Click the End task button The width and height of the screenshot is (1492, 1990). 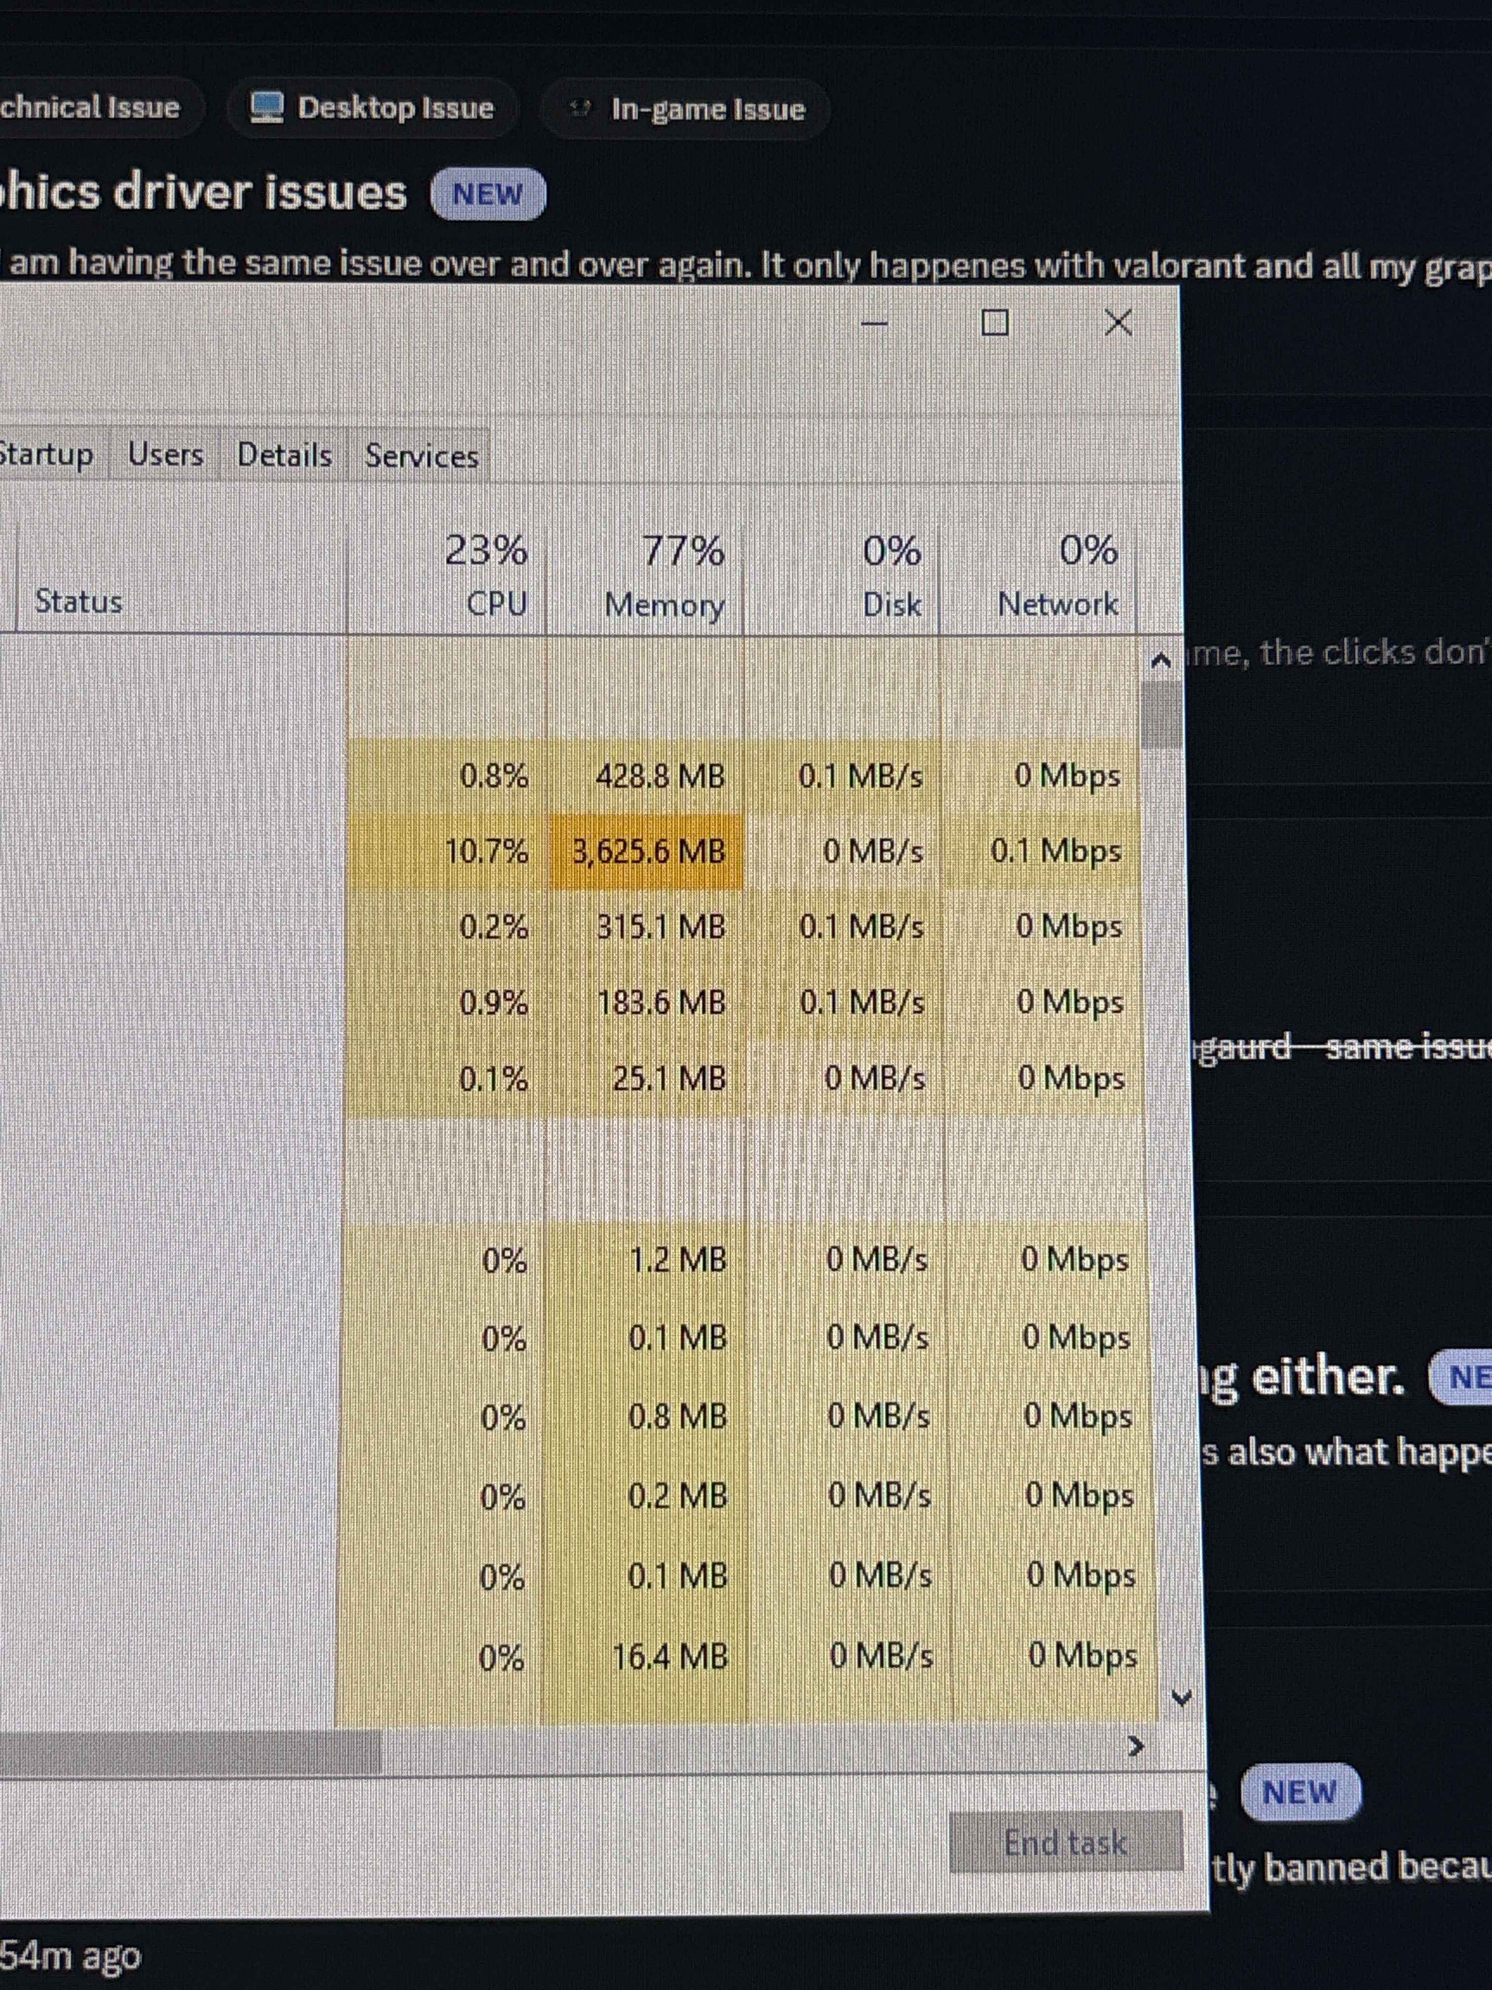pyautogui.click(x=1065, y=1842)
